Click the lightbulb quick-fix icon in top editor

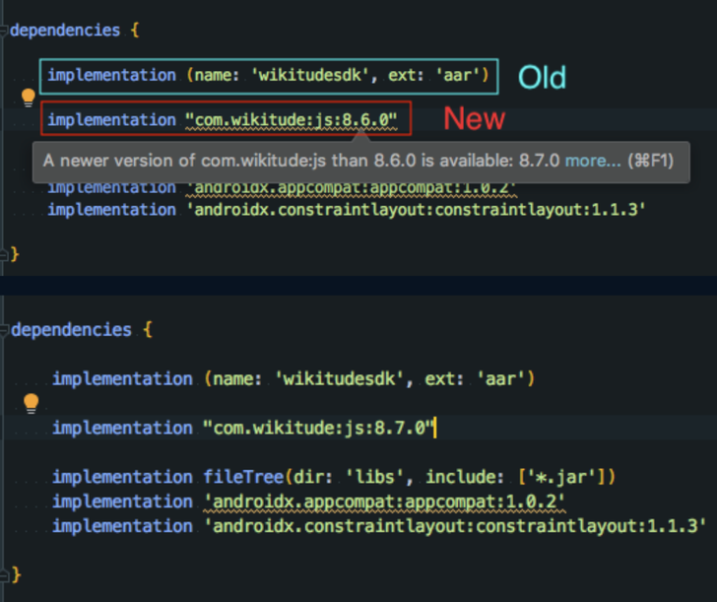(29, 98)
